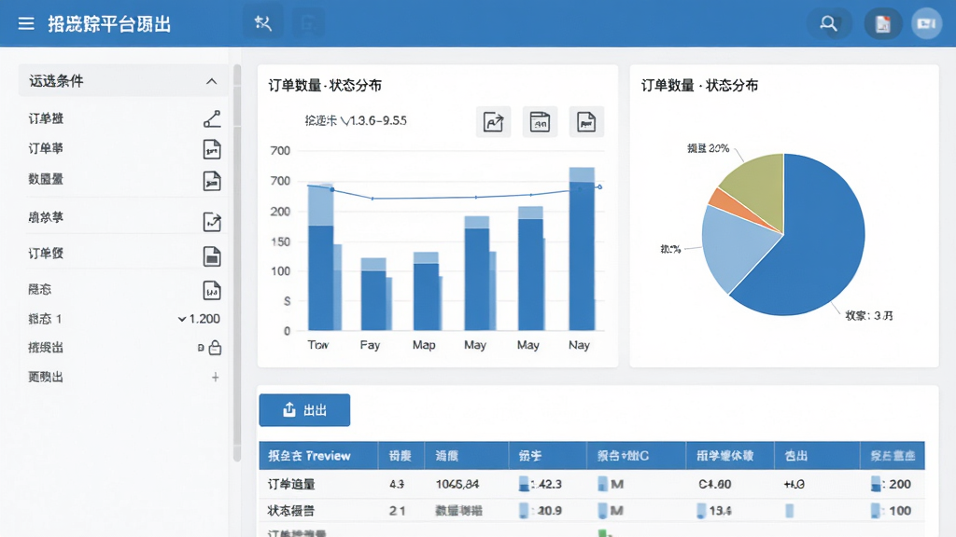Open the 1.200 dropdown in the sidebar
This screenshot has width=956, height=537.
click(x=199, y=319)
